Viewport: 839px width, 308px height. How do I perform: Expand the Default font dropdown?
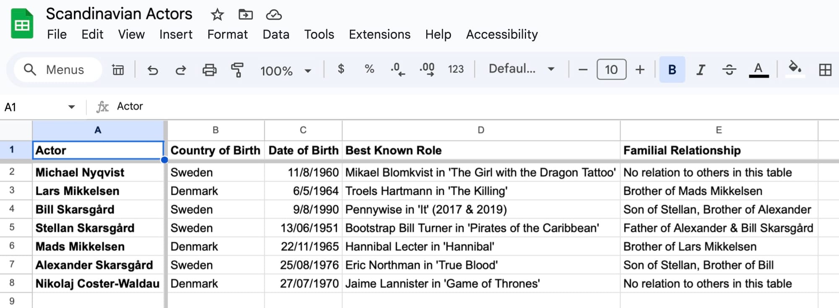[x=521, y=69]
